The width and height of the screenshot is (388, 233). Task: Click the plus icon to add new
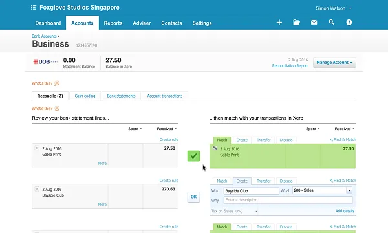[279, 23]
